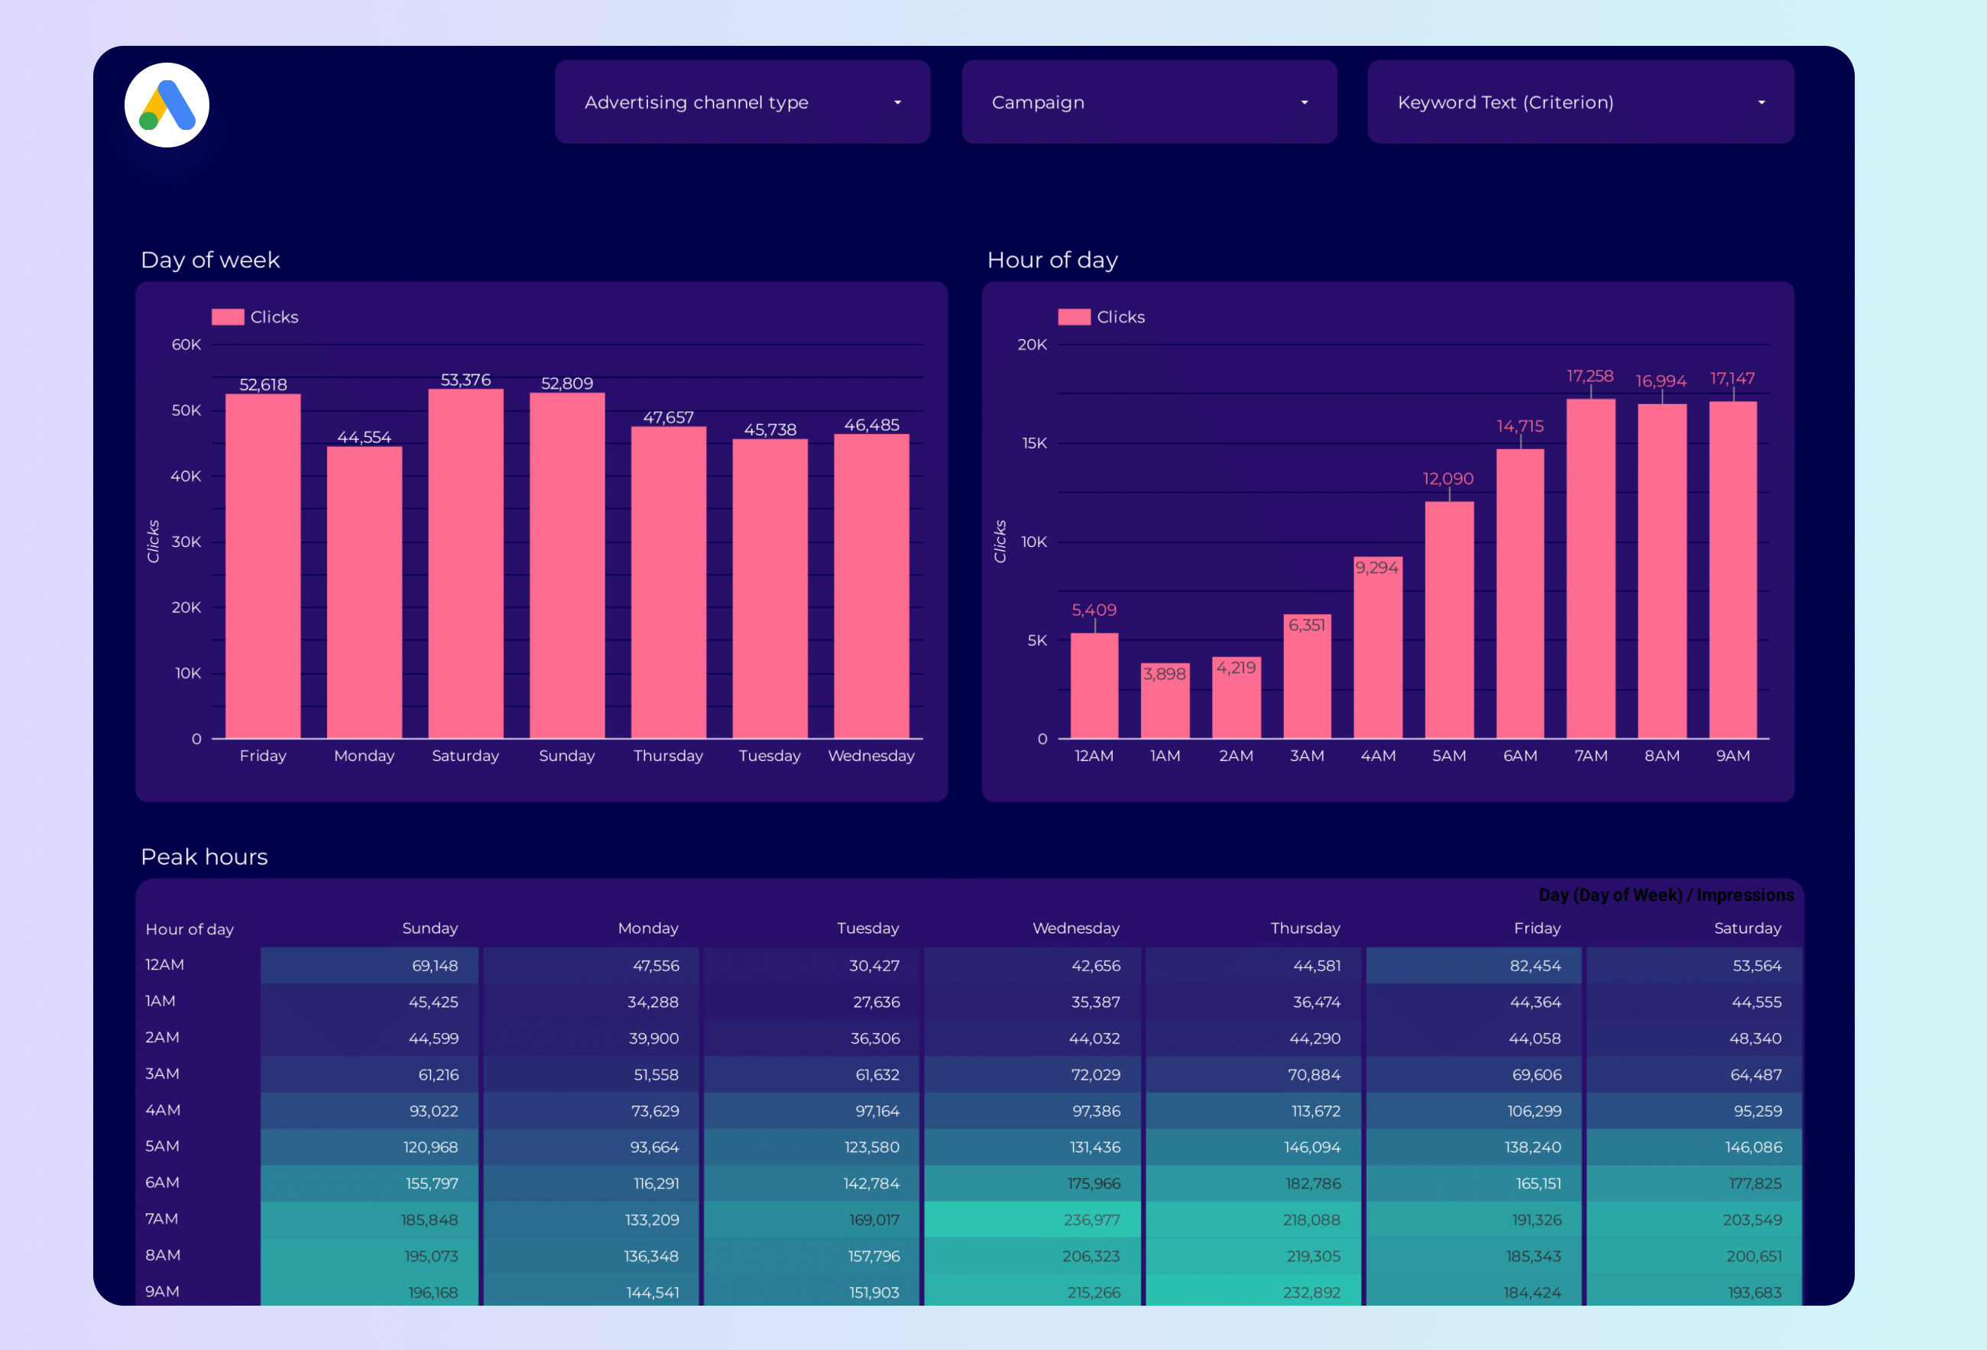Click the Friday bar showing 52,618 clicks
Viewport: 1987px width, 1350px height.
(x=262, y=566)
